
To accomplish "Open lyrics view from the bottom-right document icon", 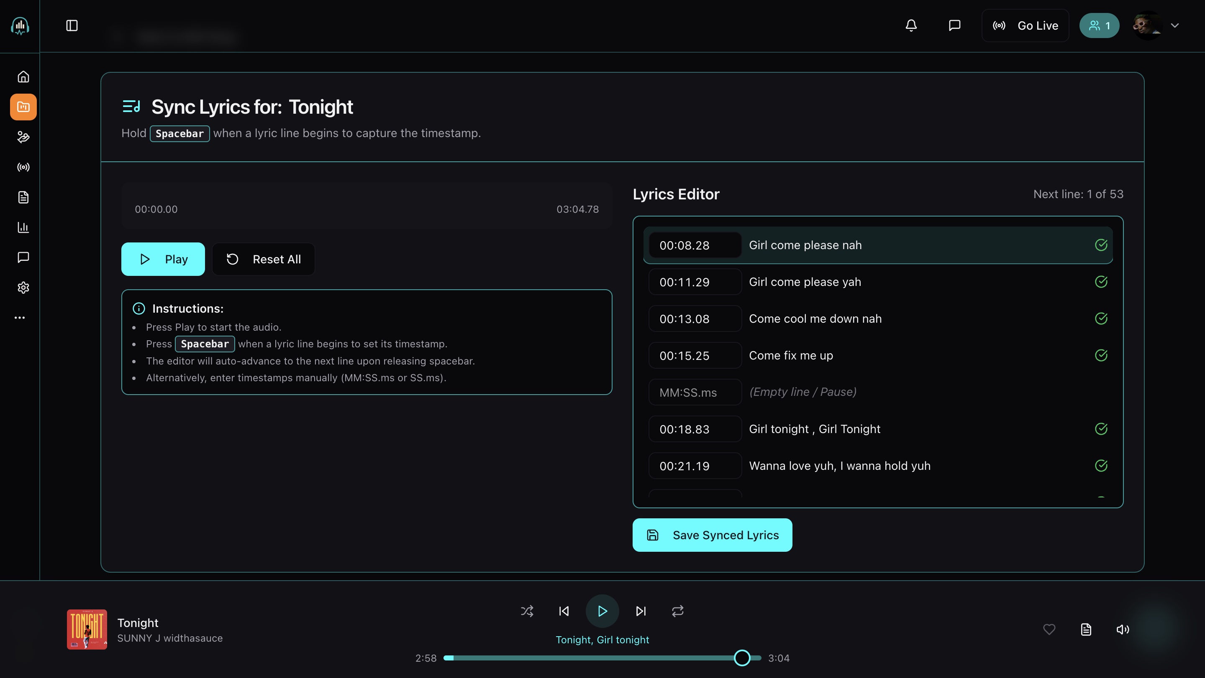I will pos(1086,630).
